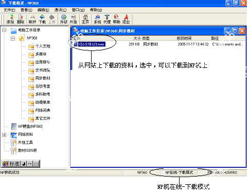Select the 名校考堂 folder in tree
The width and height of the screenshot is (248, 191).
[43, 86]
